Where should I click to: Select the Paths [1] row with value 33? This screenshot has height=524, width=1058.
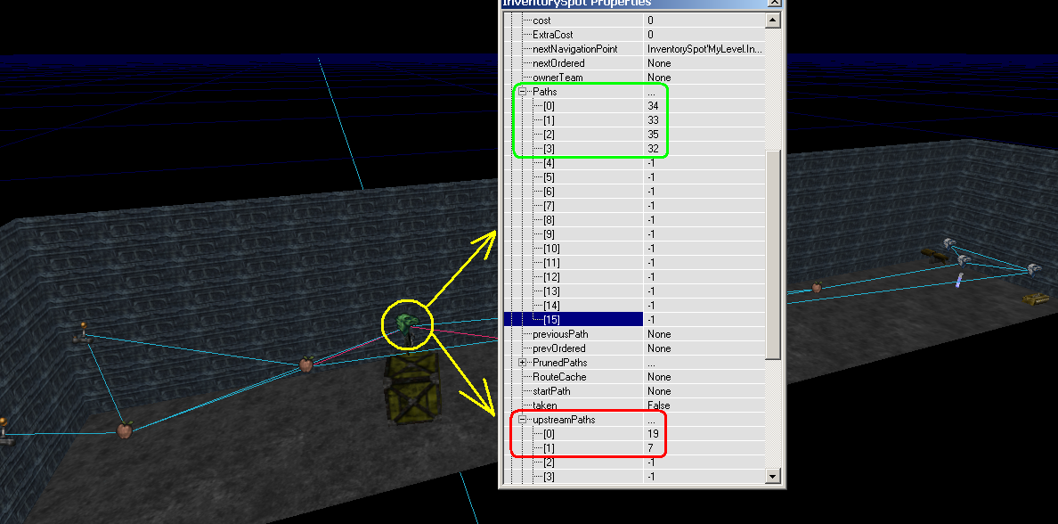pyautogui.click(x=634, y=120)
